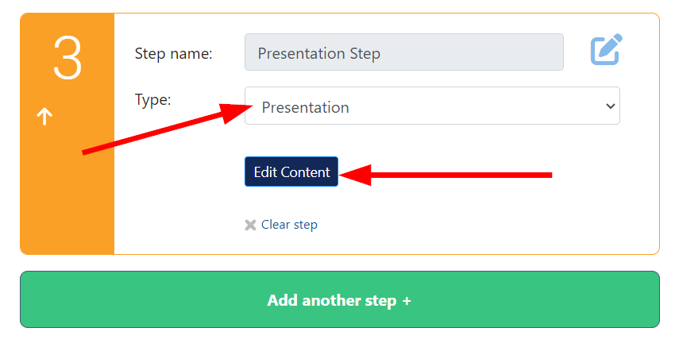The image size is (679, 347).
Task: Click the green Add another step button
Action: [x=340, y=299]
